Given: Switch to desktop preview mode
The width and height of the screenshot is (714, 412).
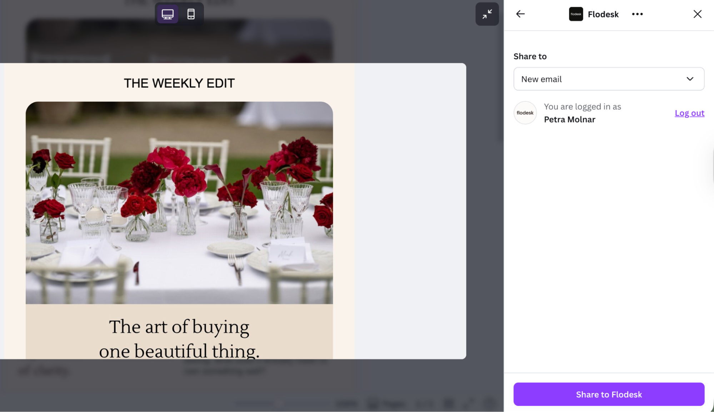Looking at the screenshot, I should click(x=168, y=14).
